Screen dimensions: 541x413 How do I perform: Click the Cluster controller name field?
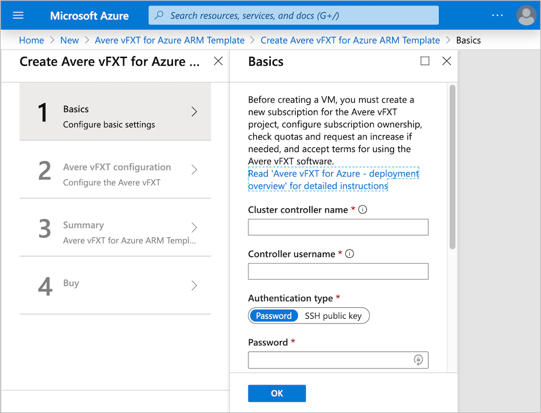pyautogui.click(x=338, y=227)
